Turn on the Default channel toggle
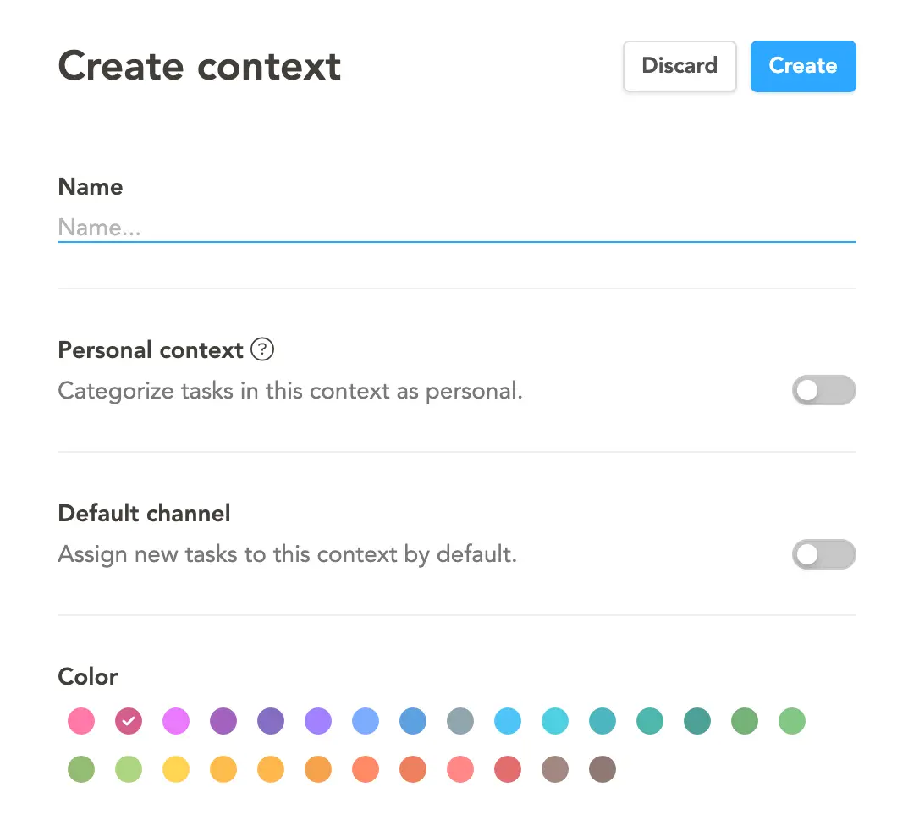This screenshot has height=831, width=919. 823,554
